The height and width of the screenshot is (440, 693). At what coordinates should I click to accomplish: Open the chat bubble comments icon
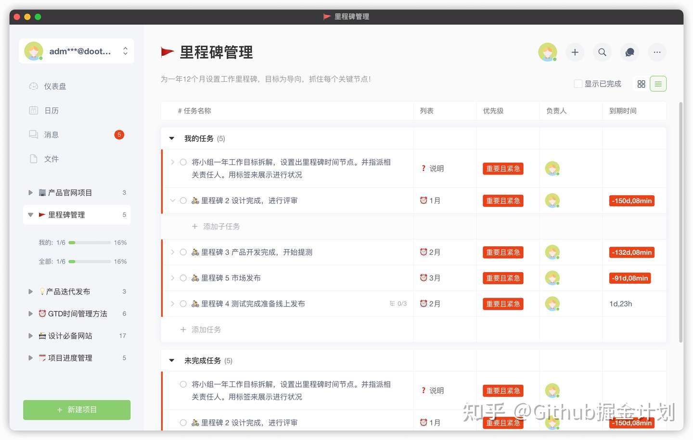click(x=629, y=52)
